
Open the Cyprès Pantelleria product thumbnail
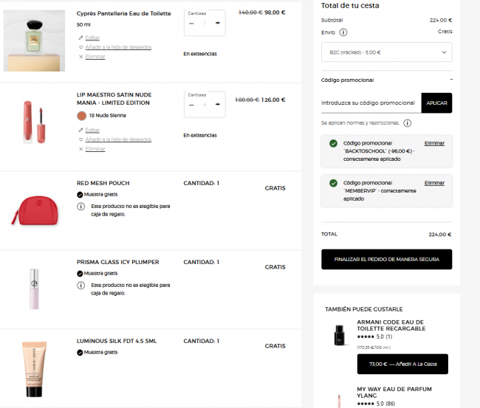point(34,41)
